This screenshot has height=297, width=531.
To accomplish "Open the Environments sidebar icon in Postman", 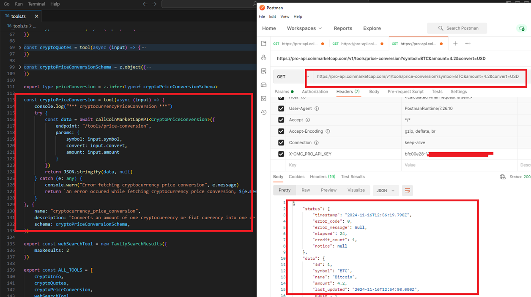I will (x=264, y=71).
